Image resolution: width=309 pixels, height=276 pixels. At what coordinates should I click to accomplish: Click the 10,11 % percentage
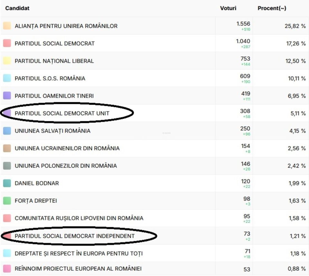[x=297, y=79]
